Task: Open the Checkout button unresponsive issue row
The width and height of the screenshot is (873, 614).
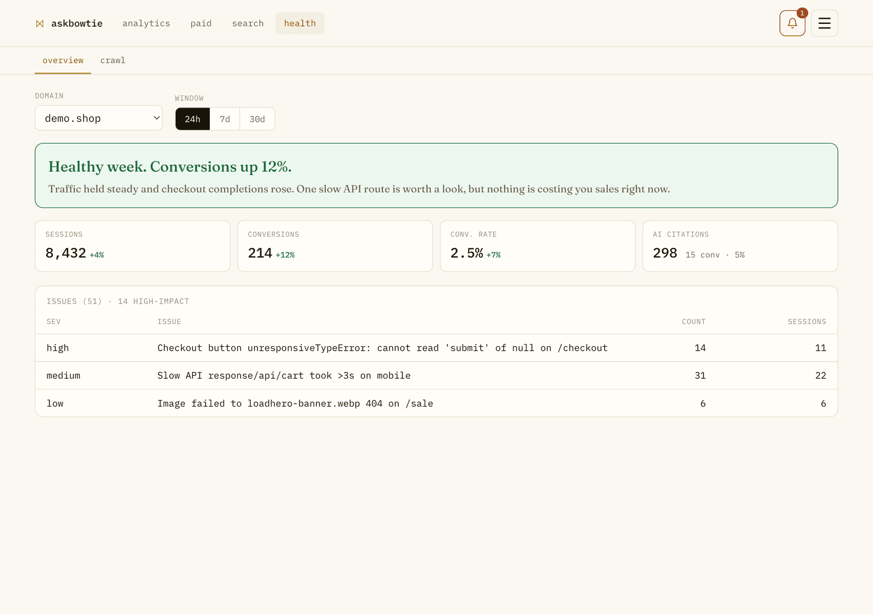Action: [436, 348]
